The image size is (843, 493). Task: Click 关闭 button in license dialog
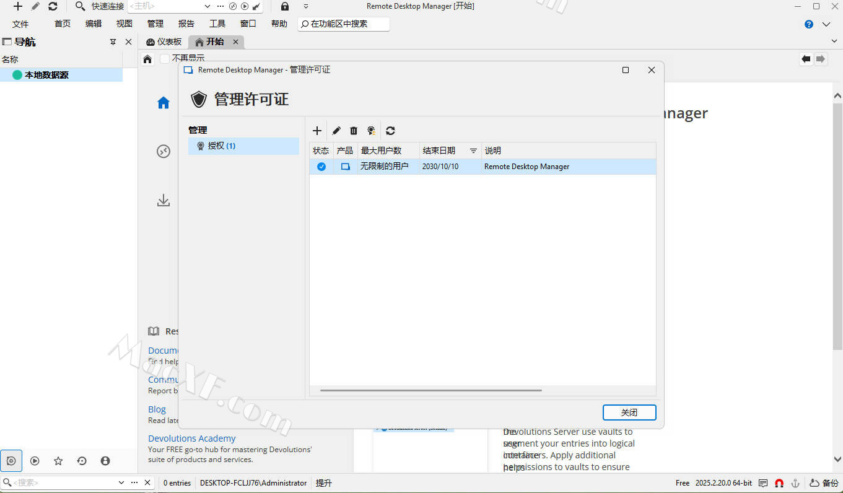point(629,412)
